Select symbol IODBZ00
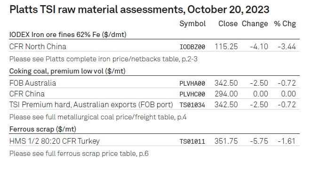The width and height of the screenshot is (312, 169). pos(192,47)
